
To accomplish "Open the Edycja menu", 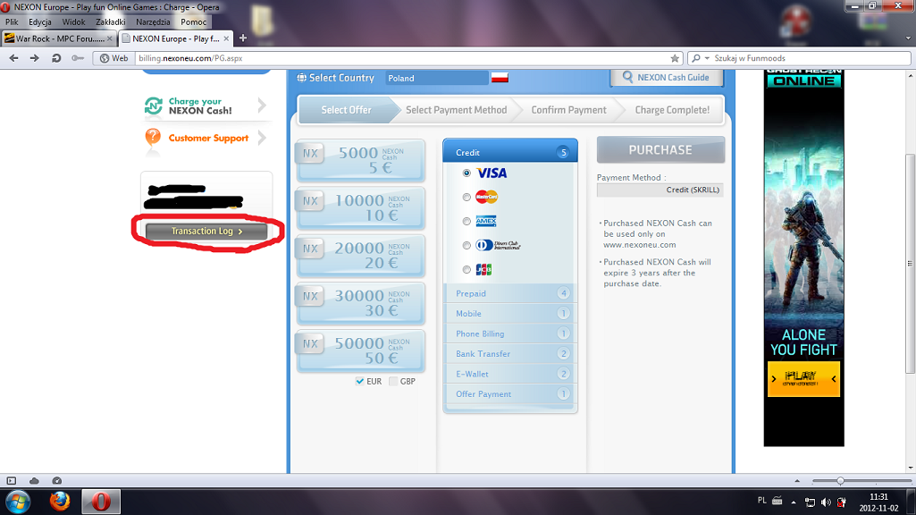I will click(39, 22).
